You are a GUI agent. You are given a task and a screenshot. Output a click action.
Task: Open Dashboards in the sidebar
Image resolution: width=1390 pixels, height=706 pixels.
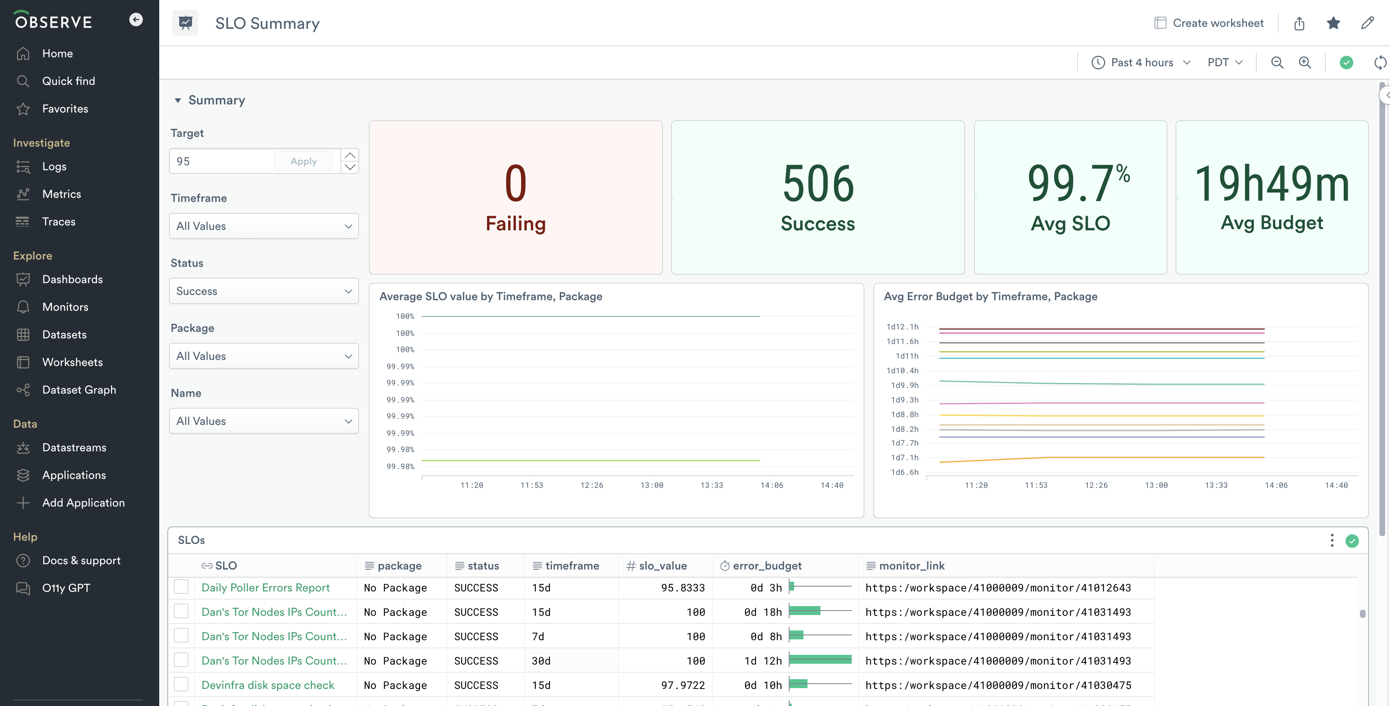pos(72,279)
